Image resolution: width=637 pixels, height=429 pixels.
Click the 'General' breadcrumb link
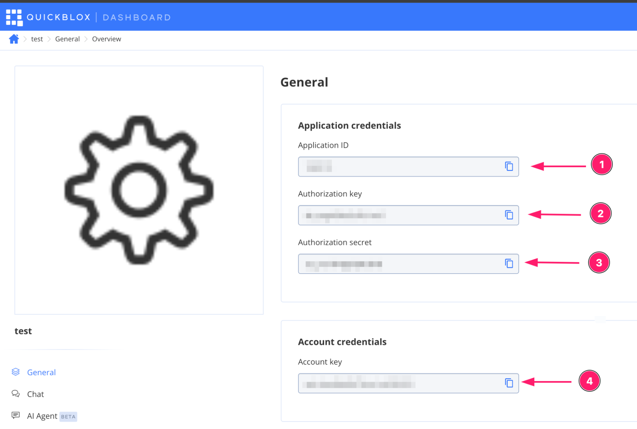tap(67, 39)
